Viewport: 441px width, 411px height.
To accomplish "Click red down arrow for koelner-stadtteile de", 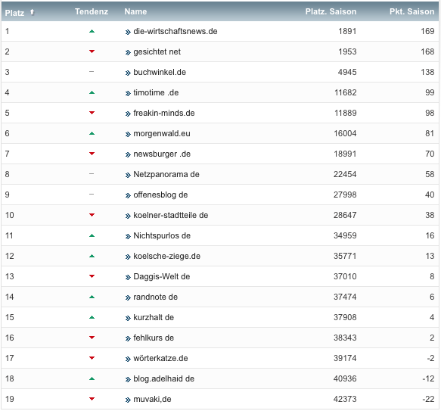I will pos(92,215).
